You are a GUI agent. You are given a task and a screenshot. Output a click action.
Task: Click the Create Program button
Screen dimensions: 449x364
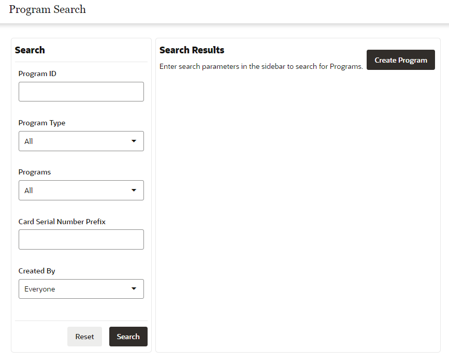400,60
